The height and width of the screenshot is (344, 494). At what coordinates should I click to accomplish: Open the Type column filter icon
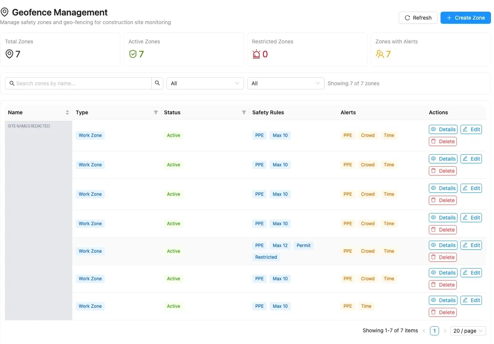point(156,112)
